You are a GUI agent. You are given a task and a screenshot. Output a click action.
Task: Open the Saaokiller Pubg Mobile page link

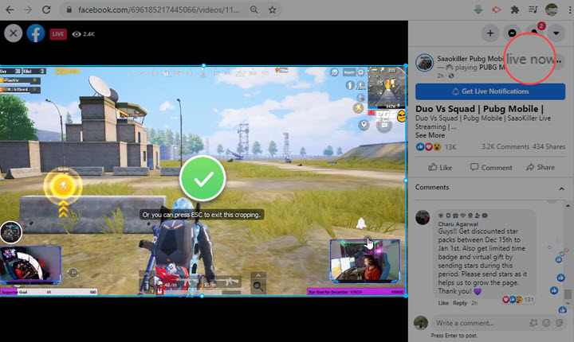tap(470, 59)
